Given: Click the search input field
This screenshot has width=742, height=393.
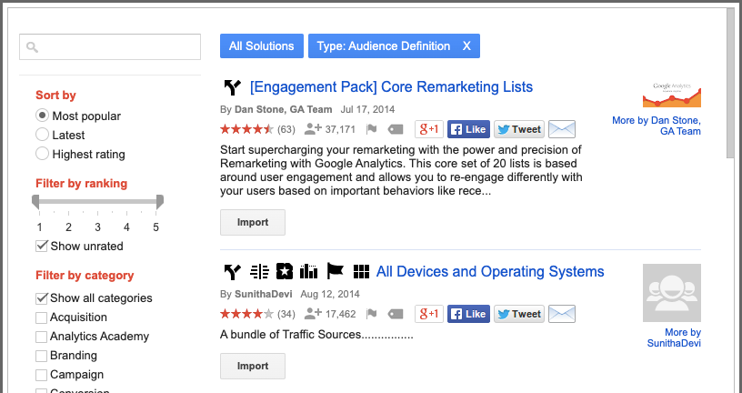Looking at the screenshot, I should (110, 47).
